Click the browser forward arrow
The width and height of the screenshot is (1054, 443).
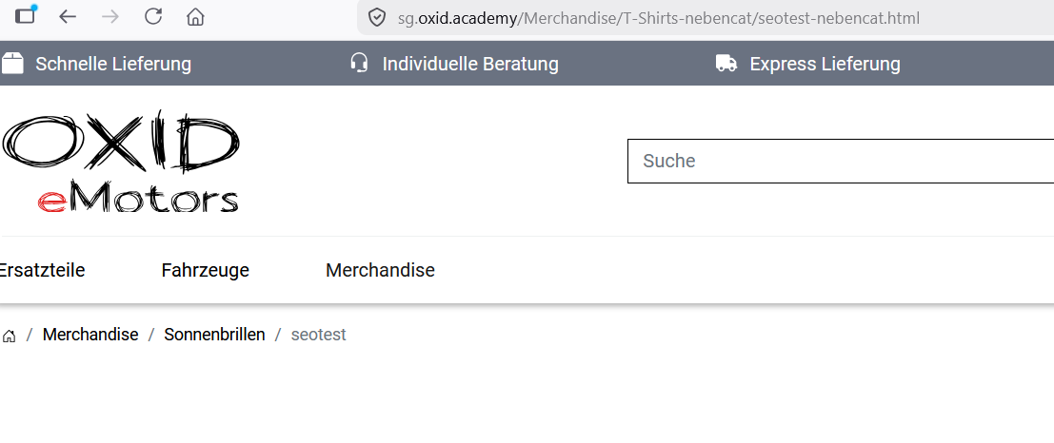click(109, 17)
